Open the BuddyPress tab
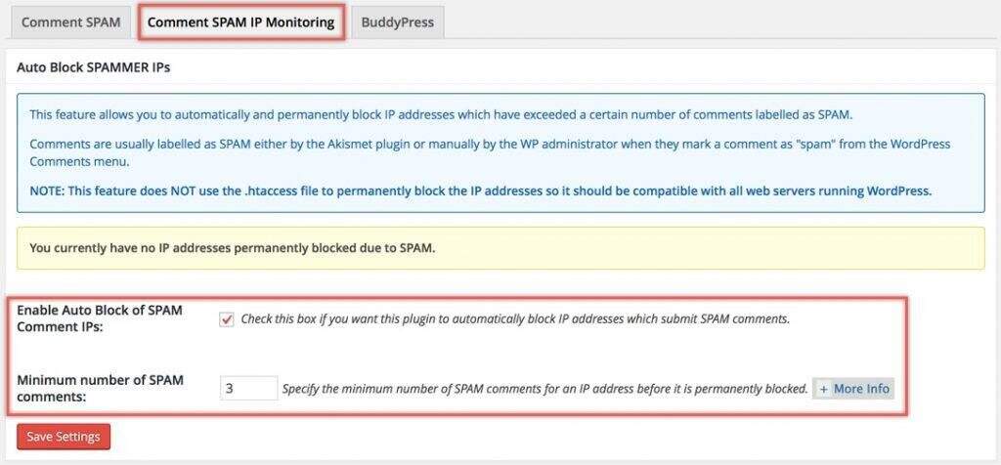This screenshot has width=1001, height=465. point(397,21)
